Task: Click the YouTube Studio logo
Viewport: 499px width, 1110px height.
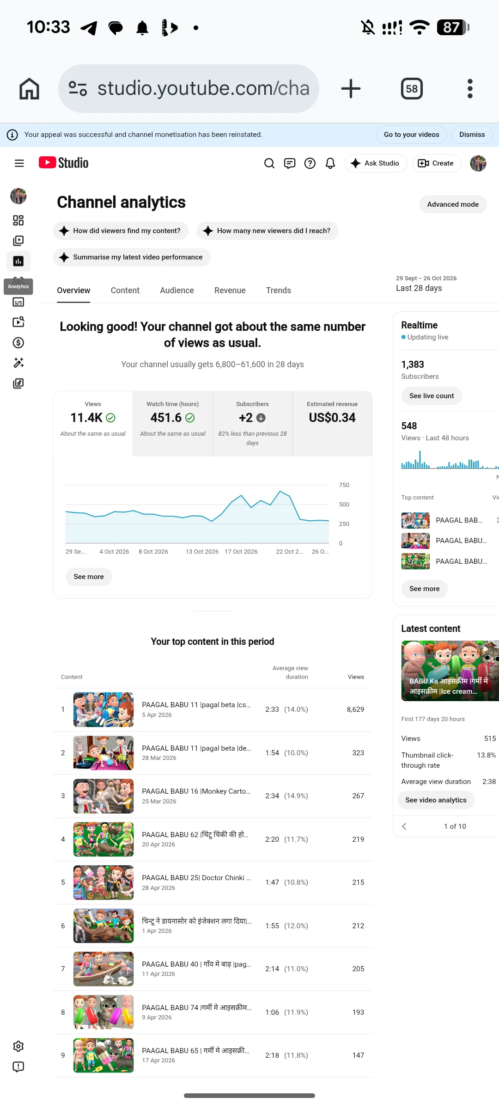Action: pos(63,163)
